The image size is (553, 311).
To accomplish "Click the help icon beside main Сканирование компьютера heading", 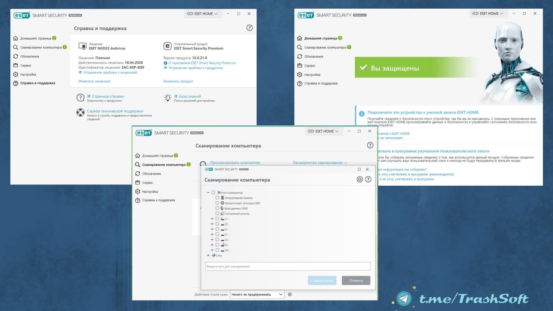I will (370, 146).
